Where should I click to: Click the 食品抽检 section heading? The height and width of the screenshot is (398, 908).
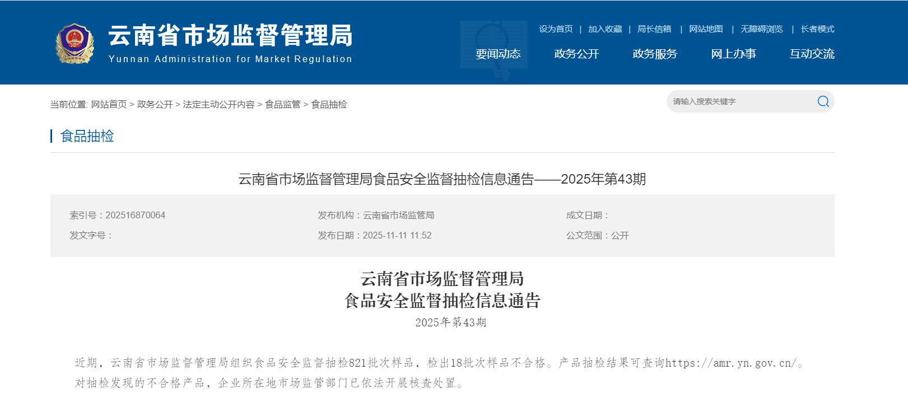point(87,136)
